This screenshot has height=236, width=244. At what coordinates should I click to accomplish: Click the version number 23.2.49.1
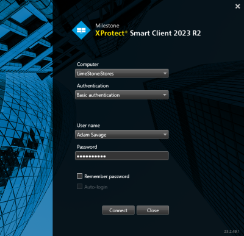(232, 232)
